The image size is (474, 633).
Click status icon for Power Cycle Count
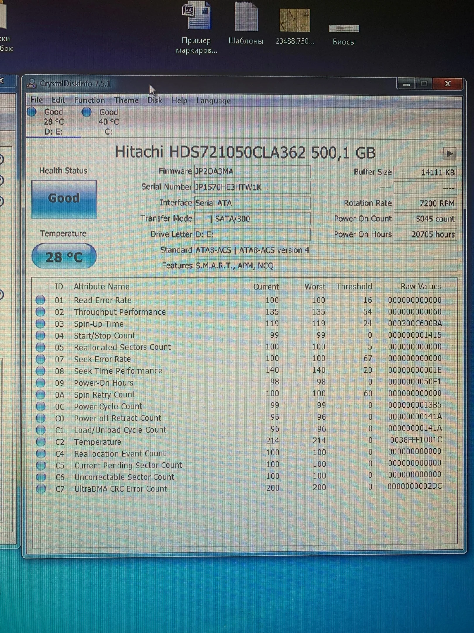(x=40, y=406)
